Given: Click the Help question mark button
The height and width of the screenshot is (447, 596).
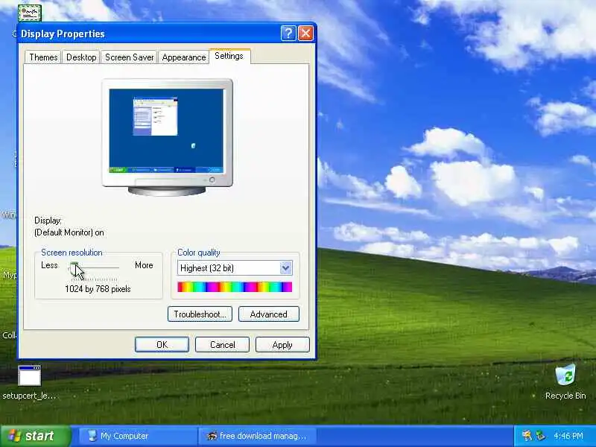Looking at the screenshot, I should click(x=288, y=34).
